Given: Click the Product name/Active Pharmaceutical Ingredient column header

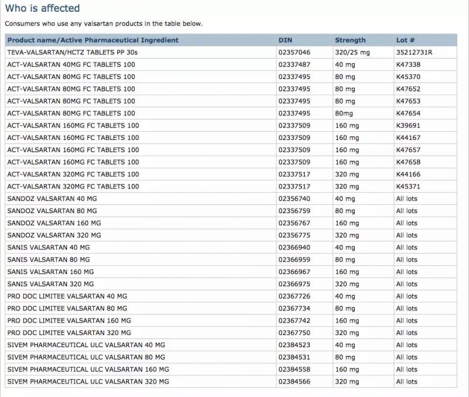Looking at the screenshot, I should (x=93, y=40).
